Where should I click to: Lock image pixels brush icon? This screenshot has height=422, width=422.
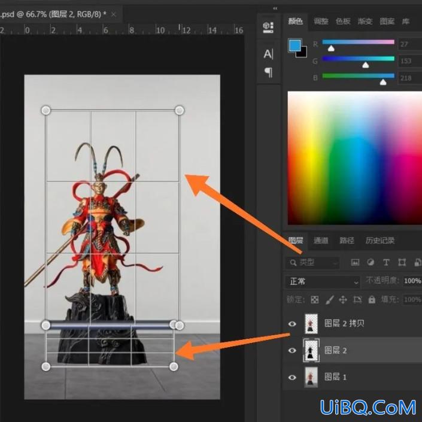click(329, 299)
